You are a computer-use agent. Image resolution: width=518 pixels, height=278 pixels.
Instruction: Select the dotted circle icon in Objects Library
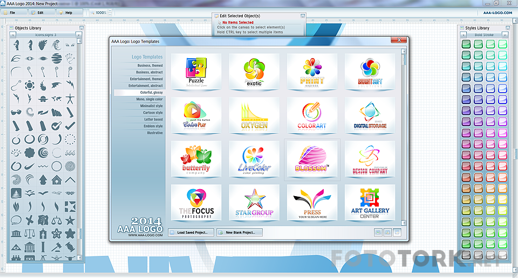(70, 139)
